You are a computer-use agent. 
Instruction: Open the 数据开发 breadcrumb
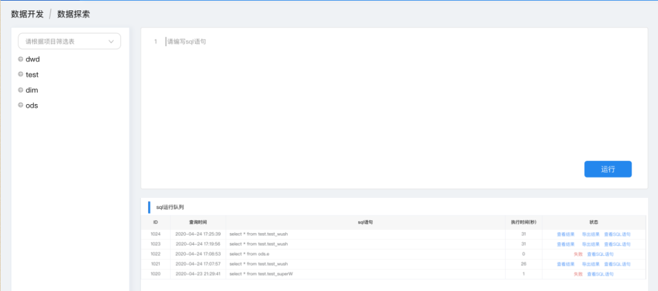27,13
